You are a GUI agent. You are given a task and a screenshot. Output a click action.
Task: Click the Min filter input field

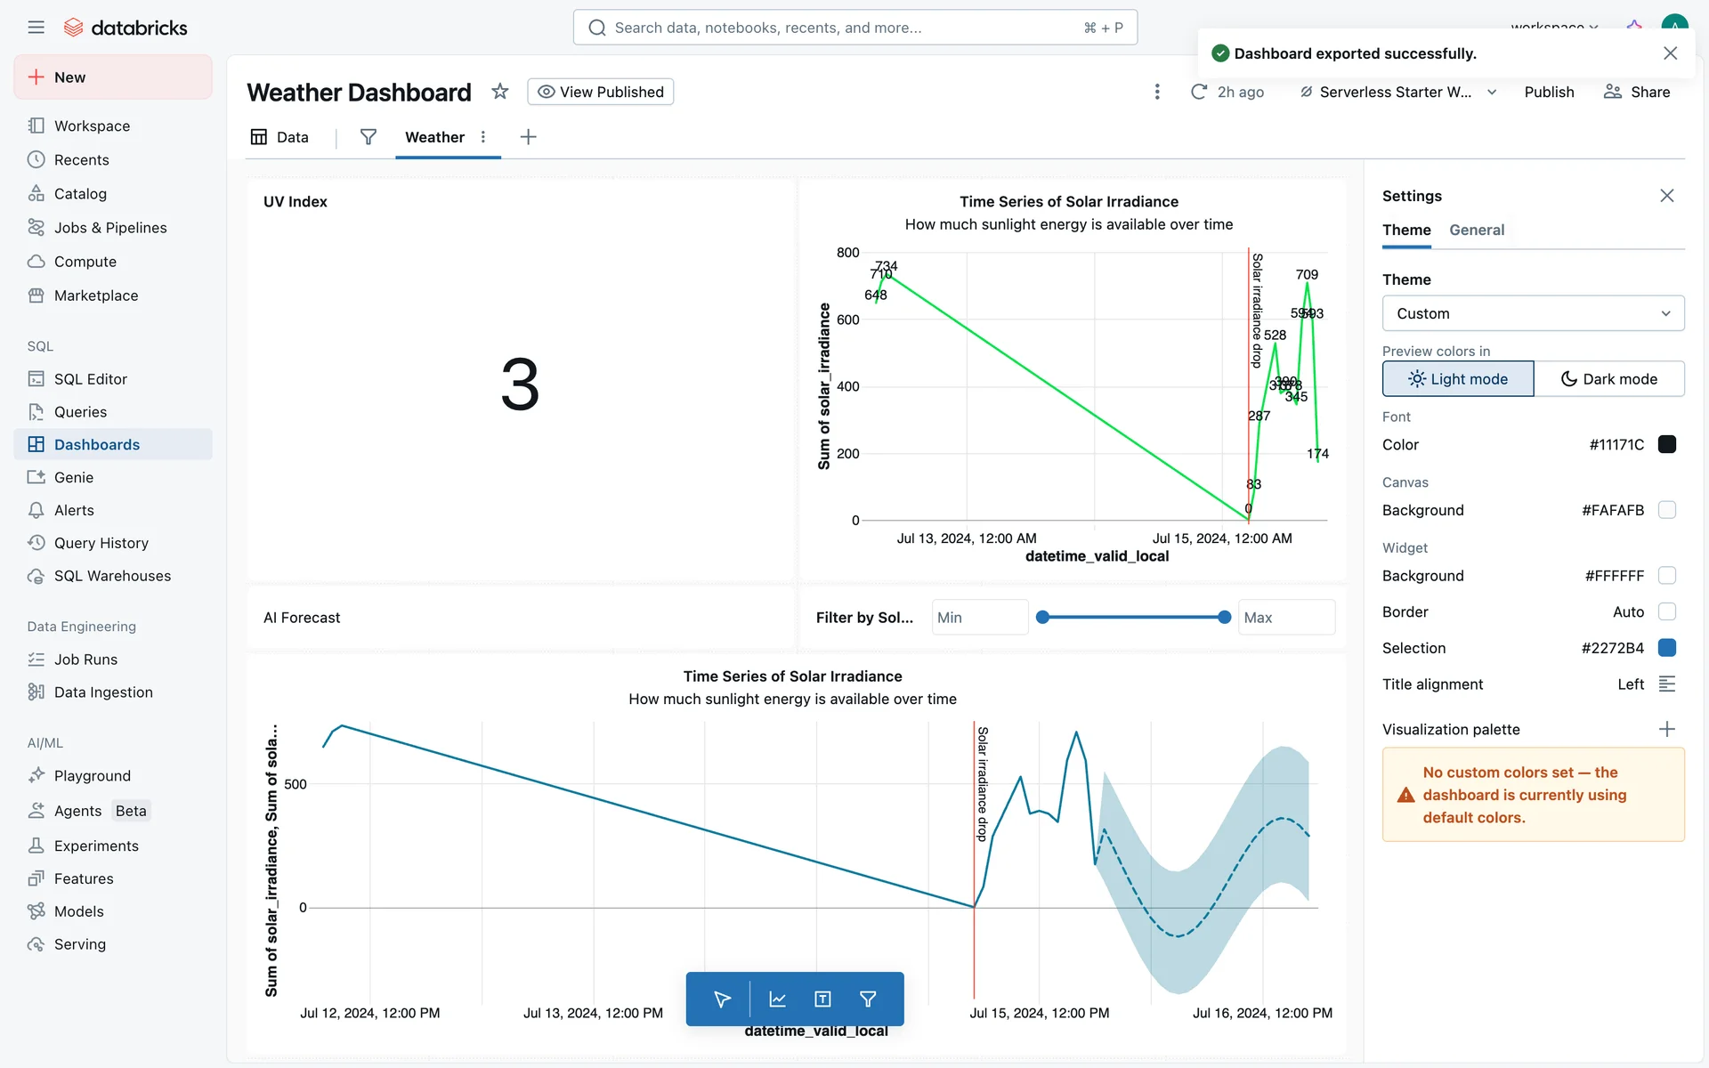tap(978, 618)
